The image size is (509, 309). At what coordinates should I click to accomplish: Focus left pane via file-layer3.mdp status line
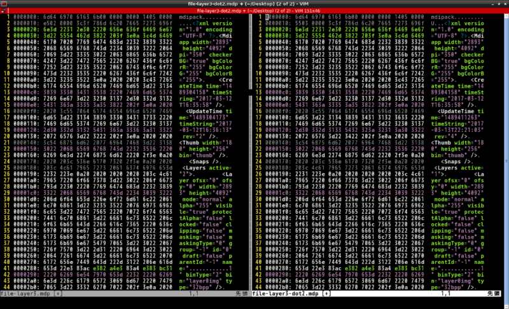pyautogui.click(x=124, y=294)
